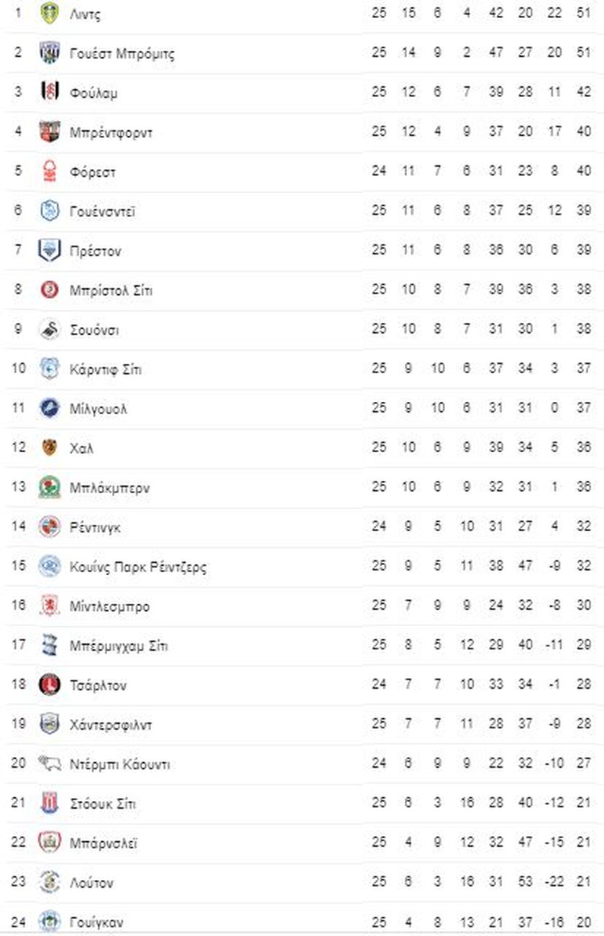The width and height of the screenshot is (604, 936).
Task: Select the Χάντερσφιλντ table row name
Action: coord(111,725)
